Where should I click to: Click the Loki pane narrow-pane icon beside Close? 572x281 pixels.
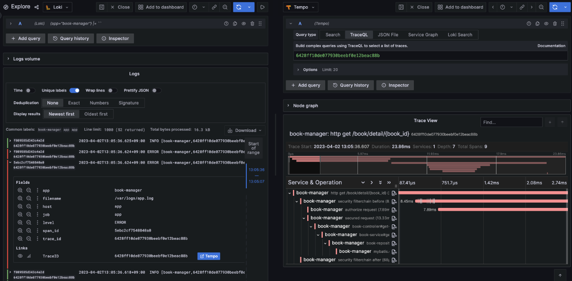click(102, 7)
